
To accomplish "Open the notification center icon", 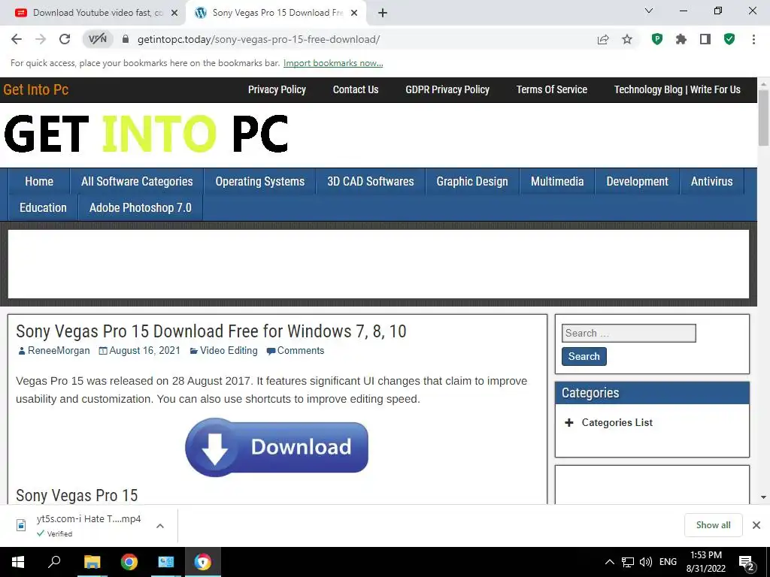I will [x=747, y=563].
